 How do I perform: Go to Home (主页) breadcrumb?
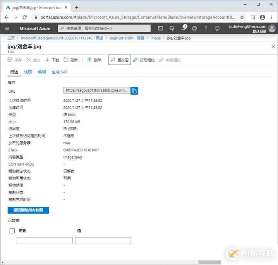[x=11, y=38]
